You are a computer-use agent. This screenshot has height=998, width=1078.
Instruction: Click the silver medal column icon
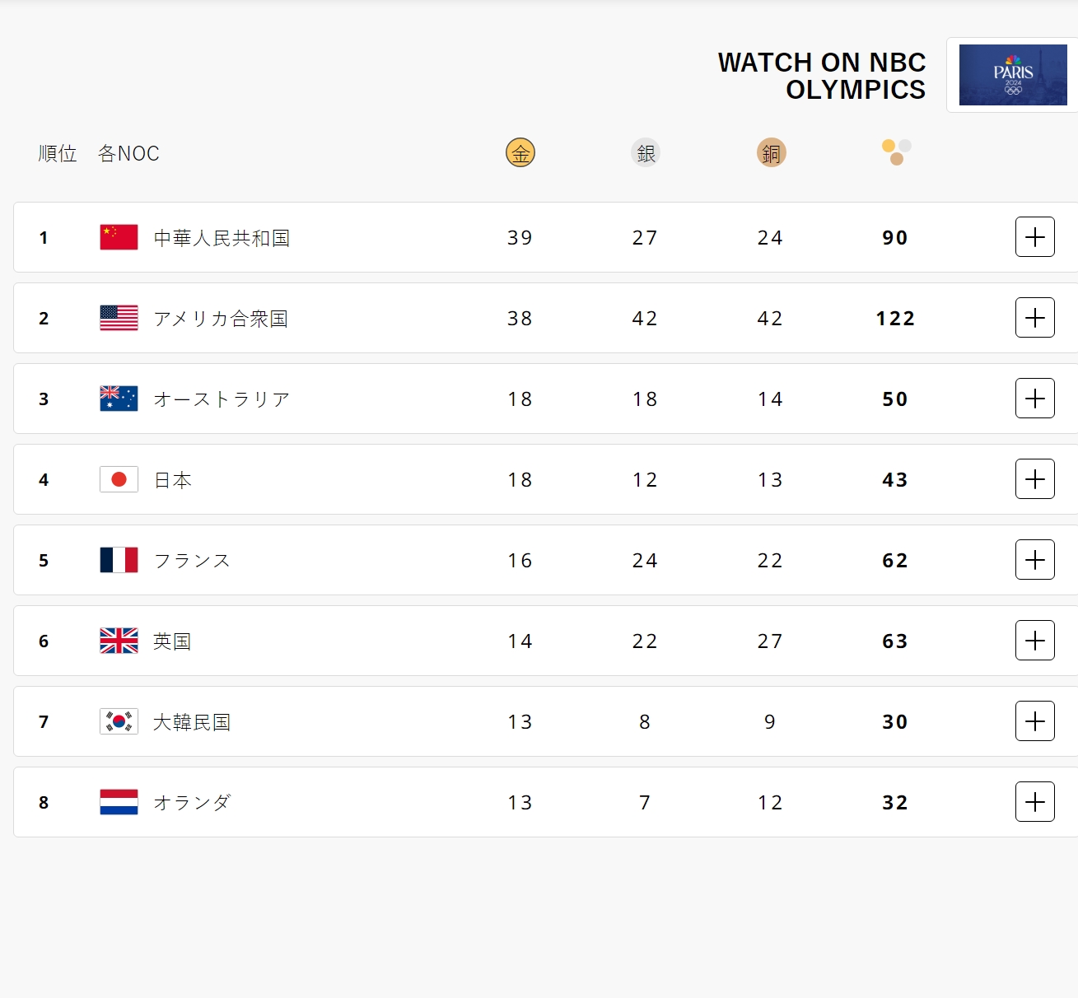646,152
